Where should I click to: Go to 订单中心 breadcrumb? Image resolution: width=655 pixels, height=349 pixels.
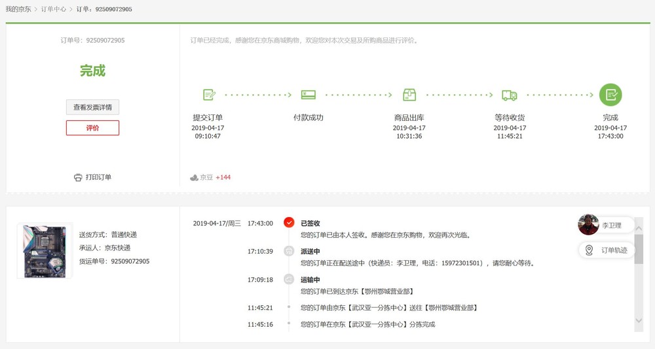(x=54, y=9)
